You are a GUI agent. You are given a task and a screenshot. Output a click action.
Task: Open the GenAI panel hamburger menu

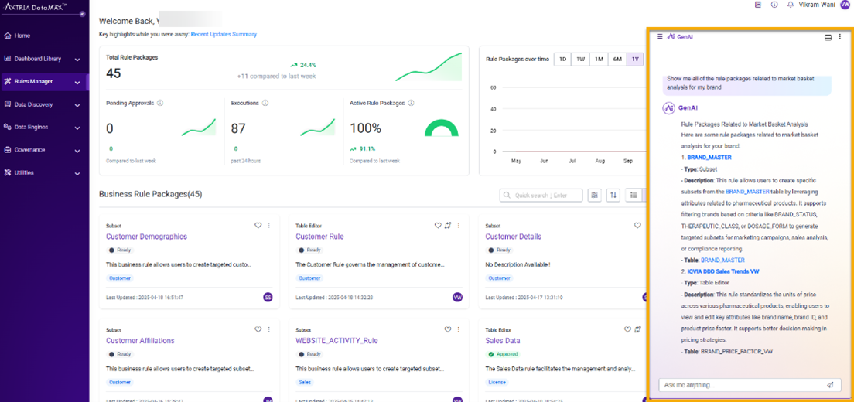click(659, 36)
